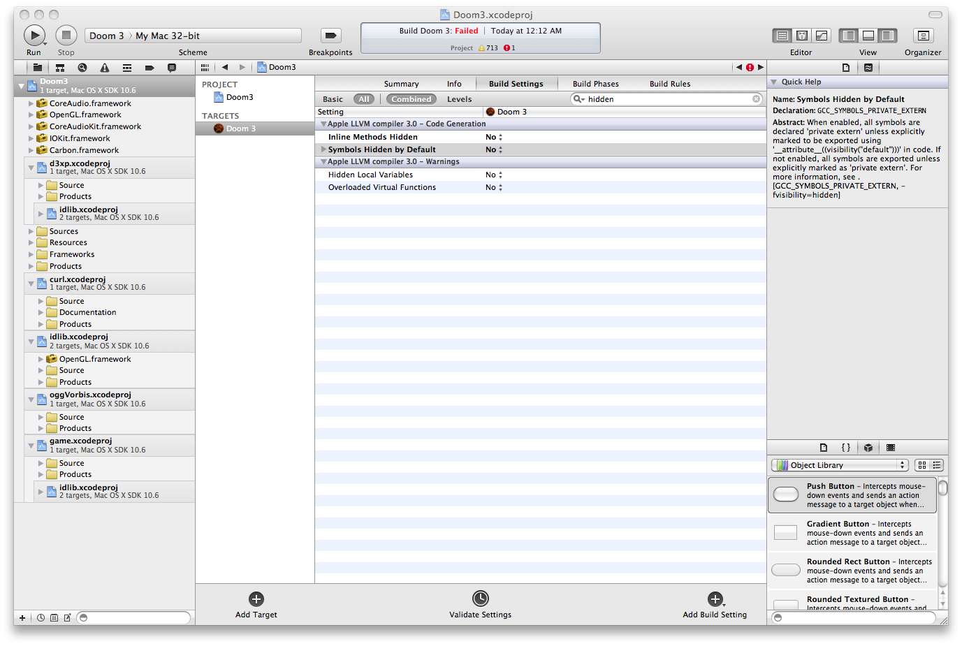Filter build settings to Basic
962x646 pixels.
pyautogui.click(x=333, y=99)
